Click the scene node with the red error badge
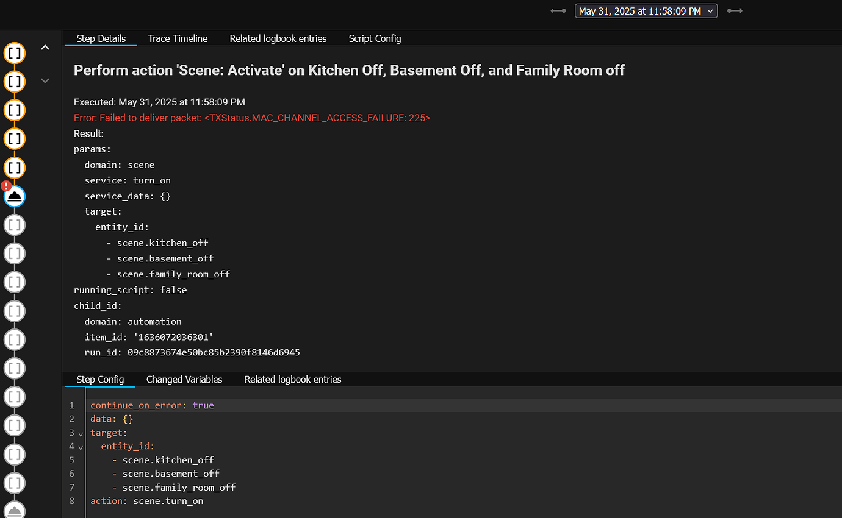Viewport: 842px width, 518px height. click(x=14, y=196)
